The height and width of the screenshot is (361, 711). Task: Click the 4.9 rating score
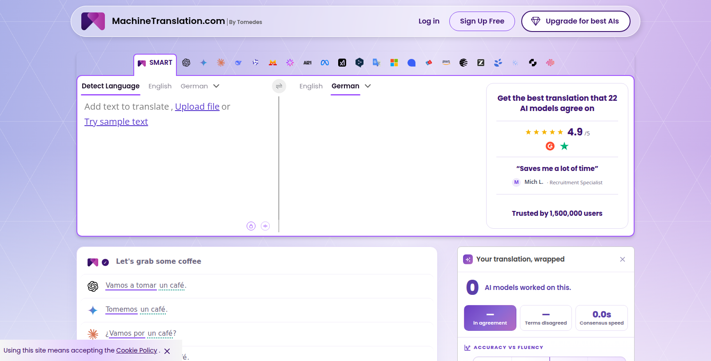575,132
